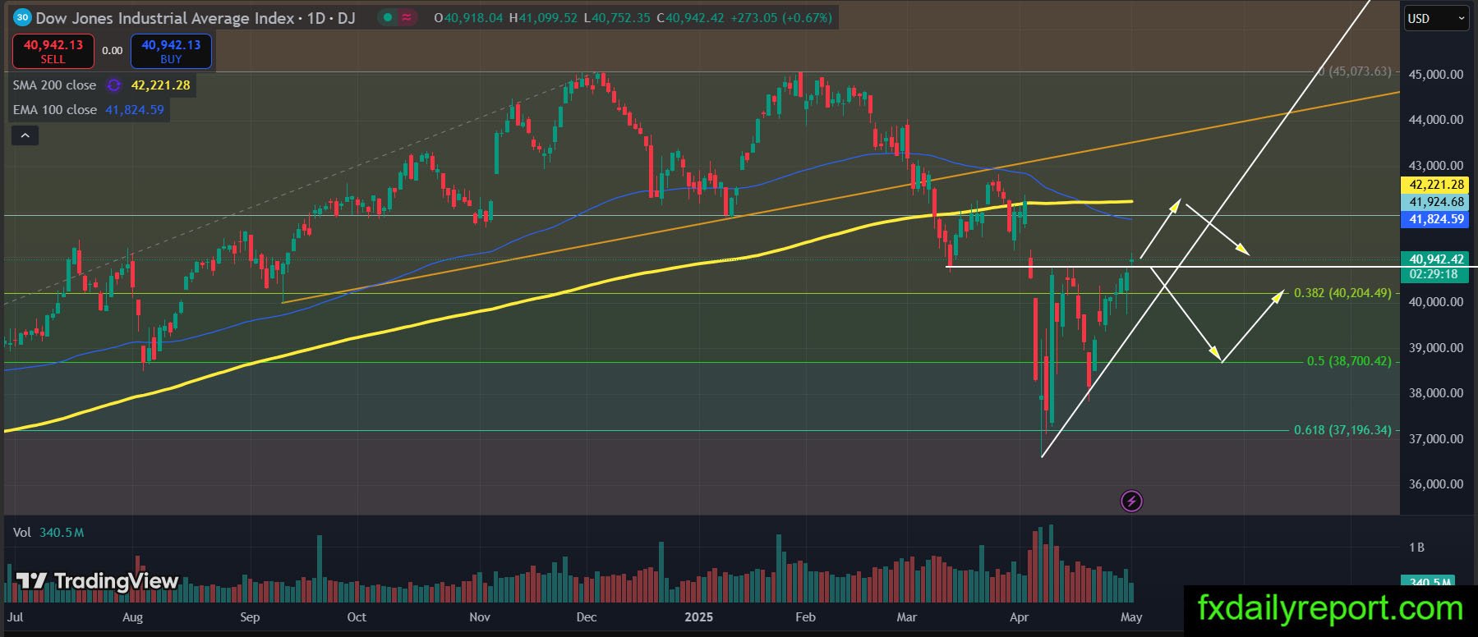Click Apr on the time axis
Image resolution: width=1478 pixels, height=637 pixels.
click(x=1019, y=617)
